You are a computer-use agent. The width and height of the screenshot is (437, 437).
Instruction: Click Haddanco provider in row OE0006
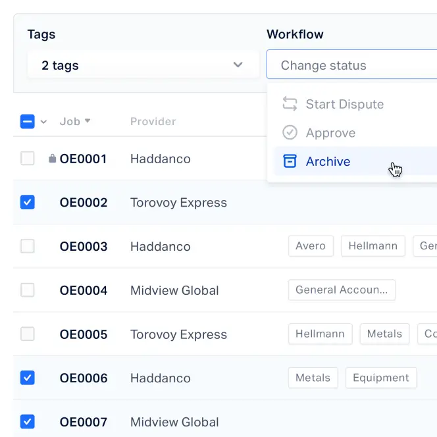(161, 378)
